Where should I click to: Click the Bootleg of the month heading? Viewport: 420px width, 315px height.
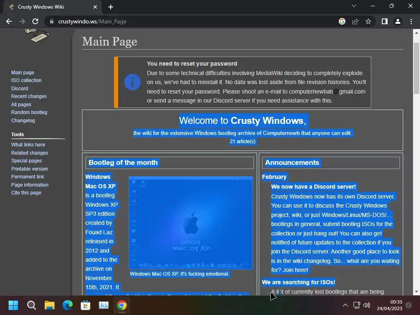click(123, 162)
